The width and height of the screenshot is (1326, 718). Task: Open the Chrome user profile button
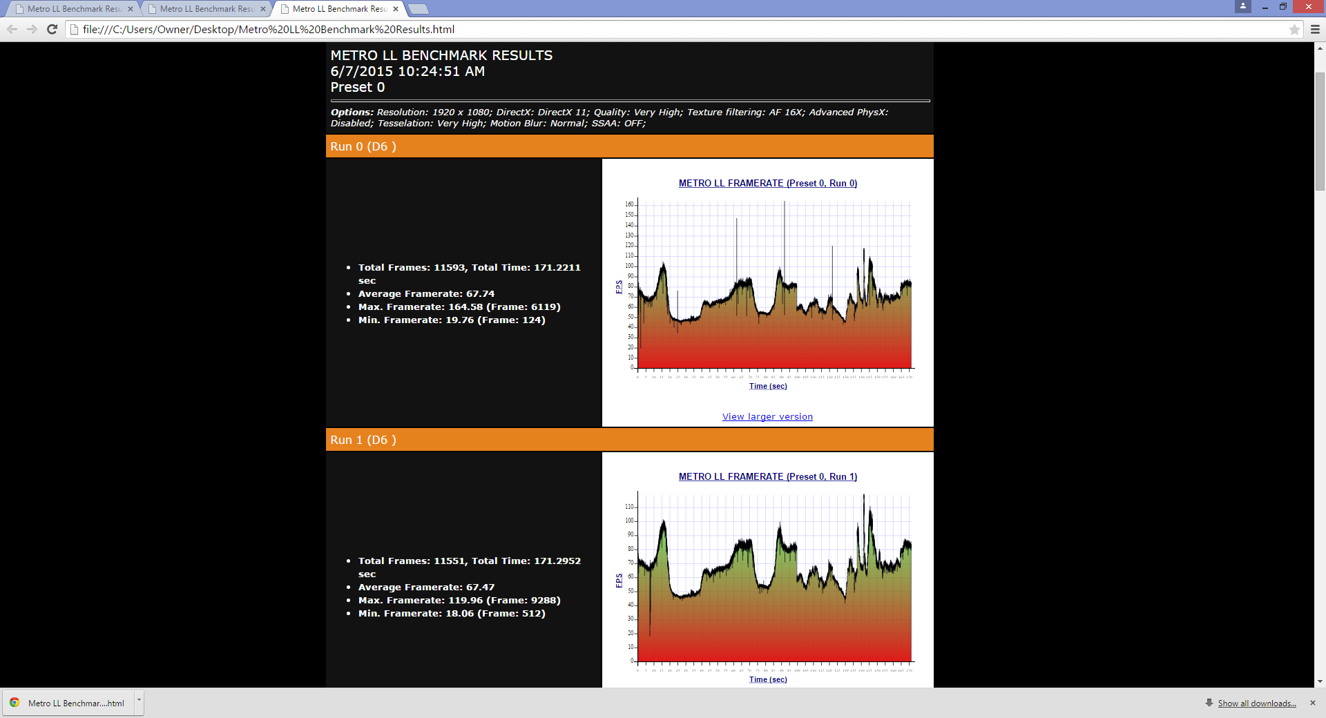pos(1243,6)
